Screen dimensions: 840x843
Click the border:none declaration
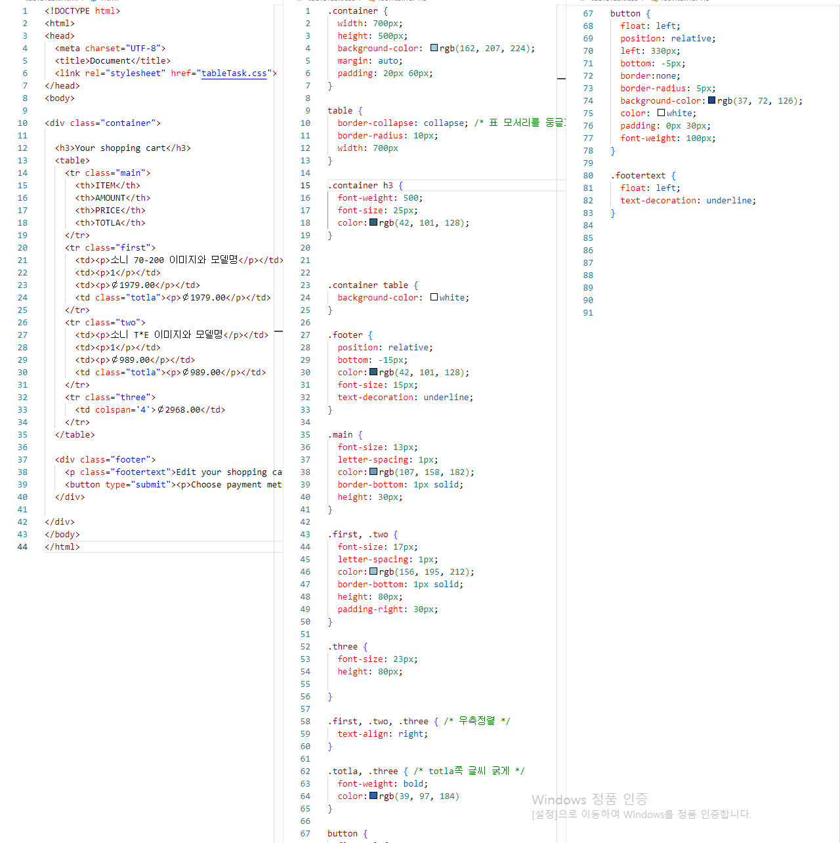pyautogui.click(x=650, y=76)
